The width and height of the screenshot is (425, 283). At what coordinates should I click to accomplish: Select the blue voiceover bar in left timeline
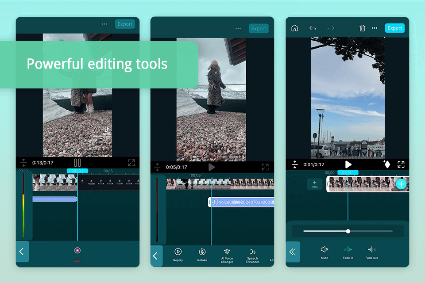(55, 199)
